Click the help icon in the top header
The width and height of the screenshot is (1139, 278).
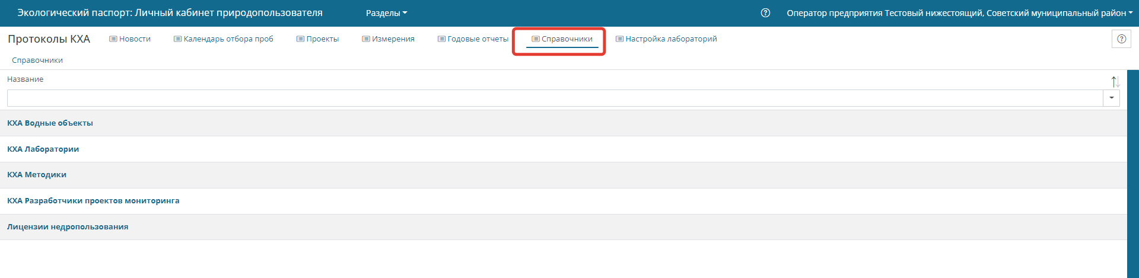765,13
